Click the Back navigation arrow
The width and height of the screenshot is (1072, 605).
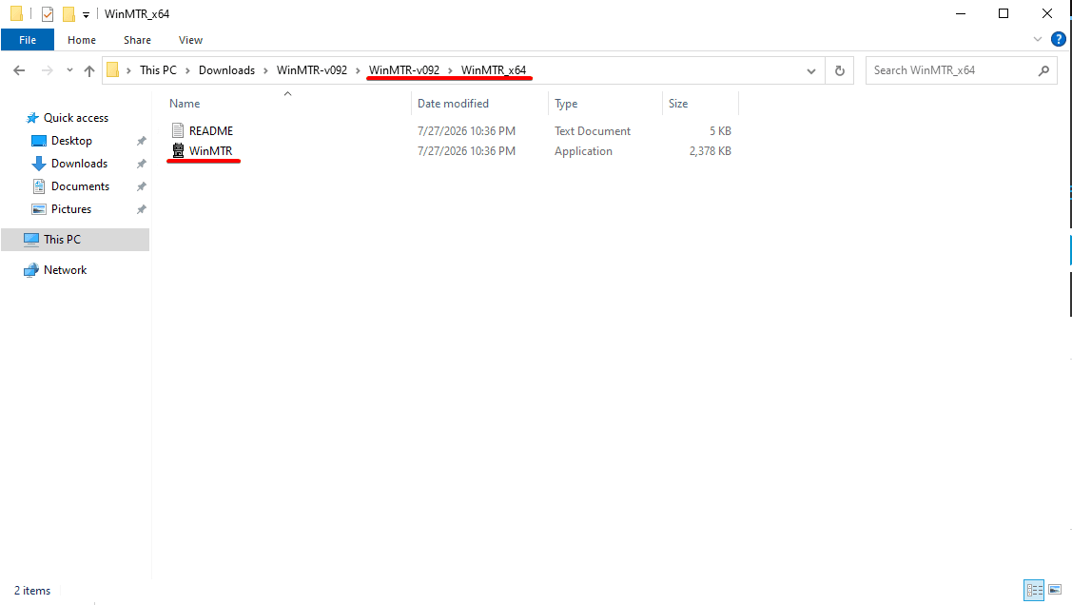(x=19, y=70)
